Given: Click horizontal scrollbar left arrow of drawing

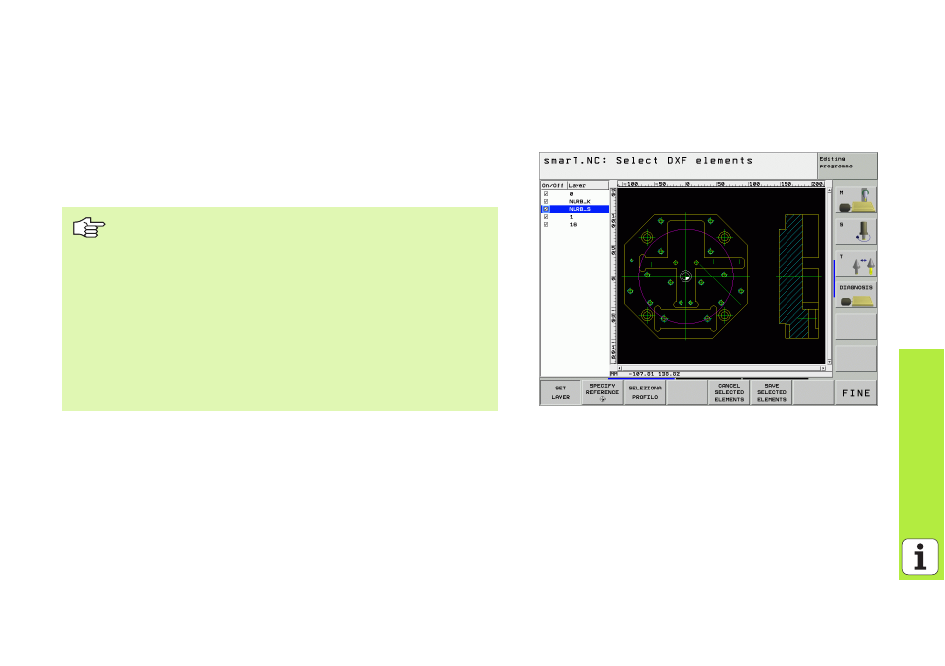Looking at the screenshot, I should 619,368.
